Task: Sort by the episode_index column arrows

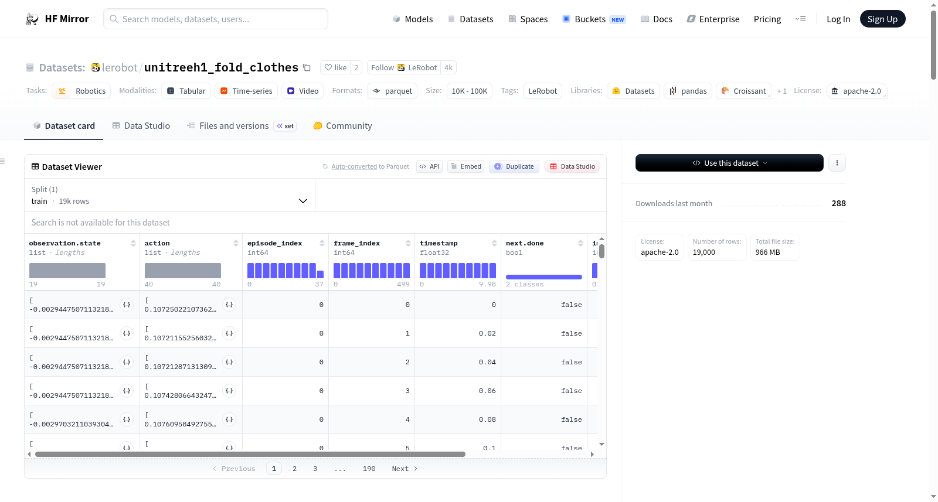Action: 322,243
